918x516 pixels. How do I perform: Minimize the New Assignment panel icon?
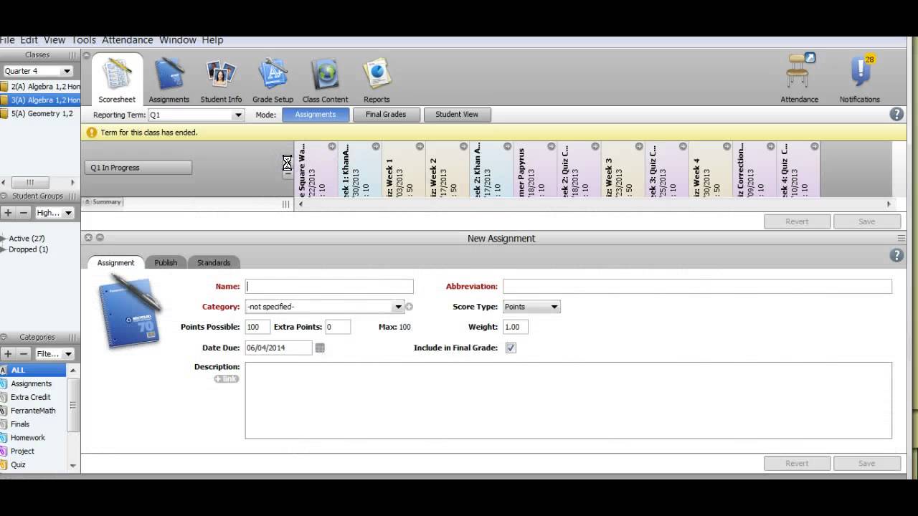tap(100, 238)
